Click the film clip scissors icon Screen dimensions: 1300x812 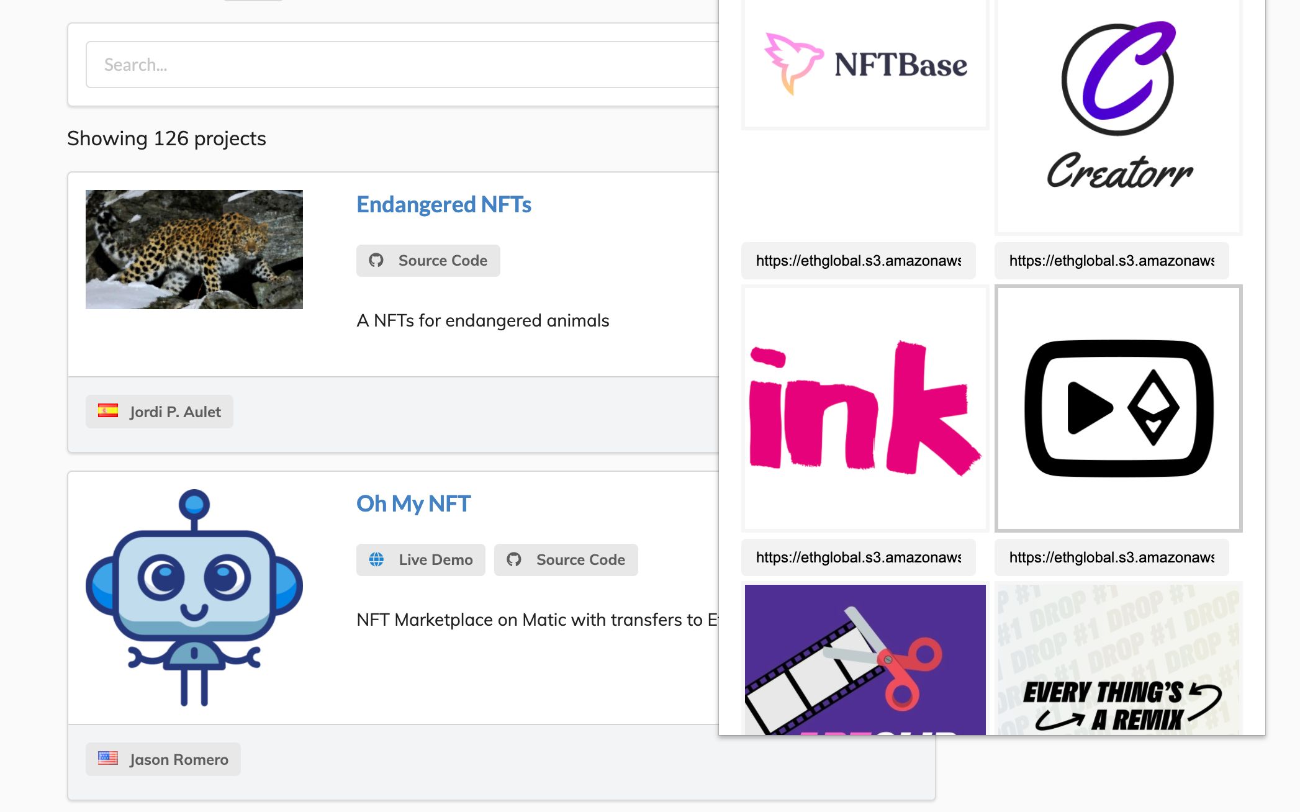click(x=865, y=659)
